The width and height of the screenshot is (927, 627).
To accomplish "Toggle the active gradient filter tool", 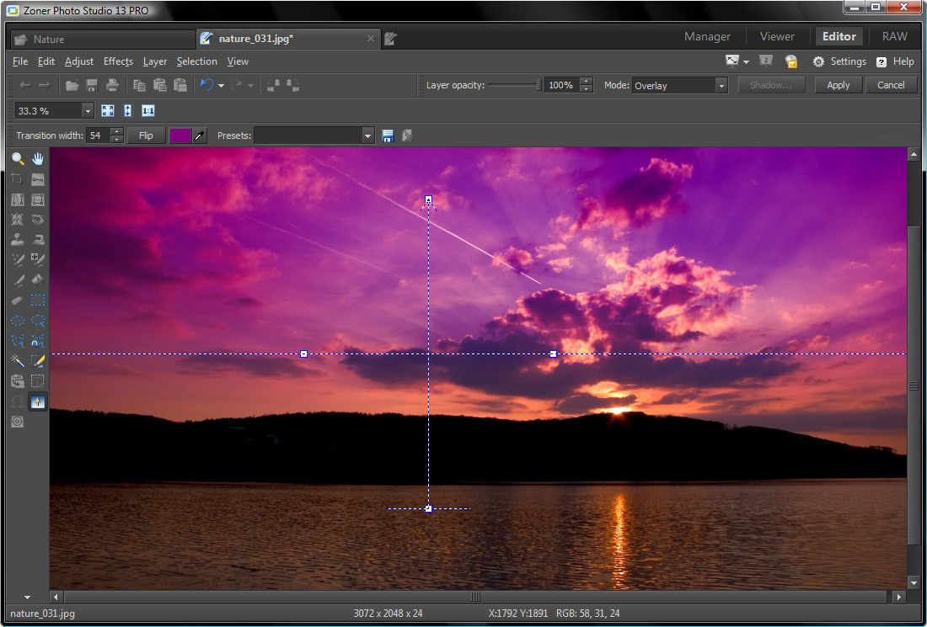I will pyautogui.click(x=38, y=401).
